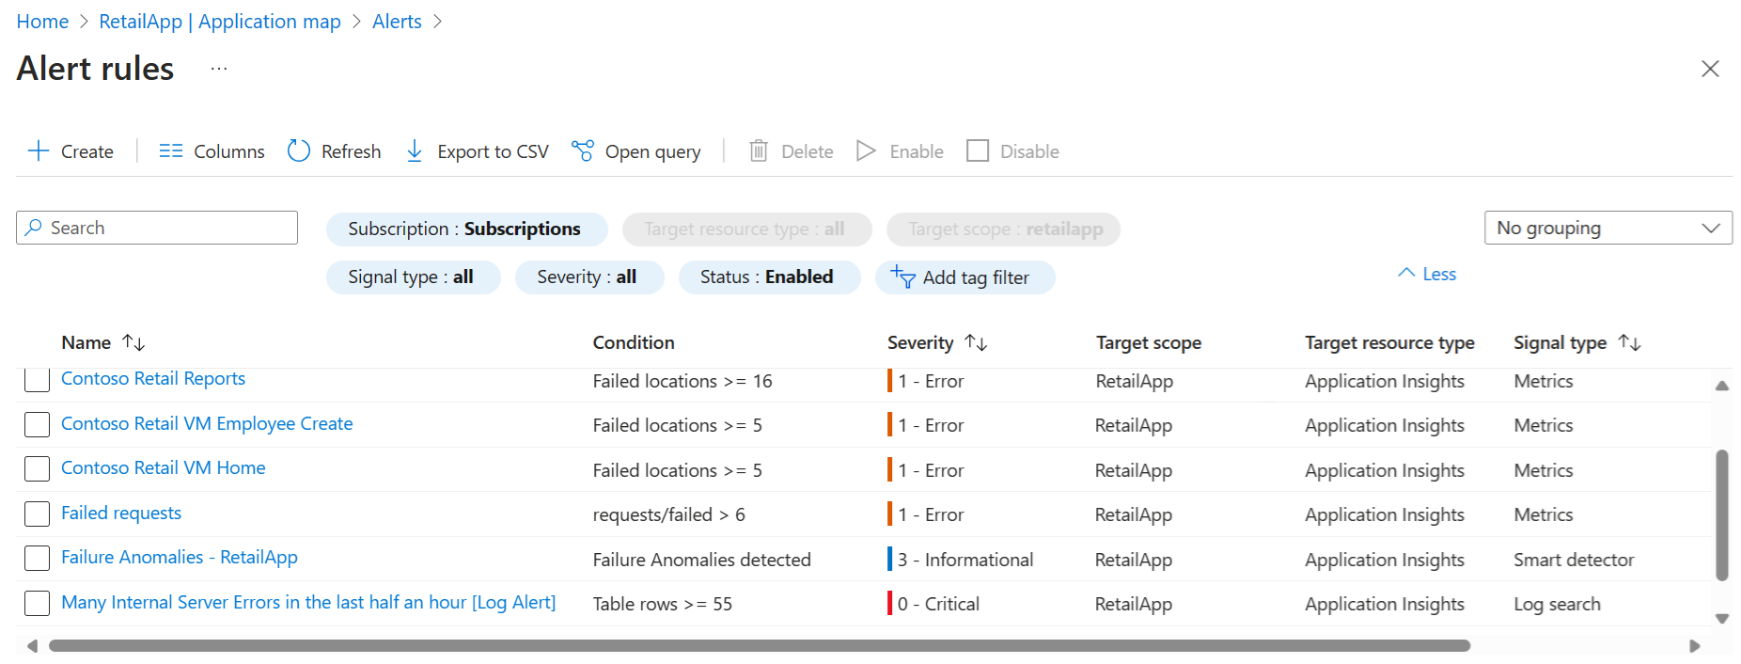Open the Contoso Retail VM Employee Create rule
The image size is (1741, 664).
coord(207,423)
